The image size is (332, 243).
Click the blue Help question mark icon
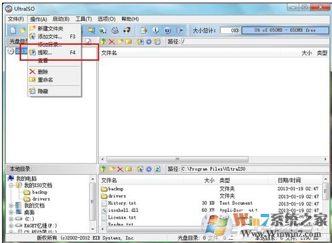168,30
